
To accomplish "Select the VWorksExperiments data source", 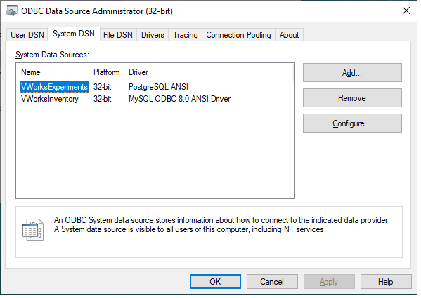I will click(54, 87).
